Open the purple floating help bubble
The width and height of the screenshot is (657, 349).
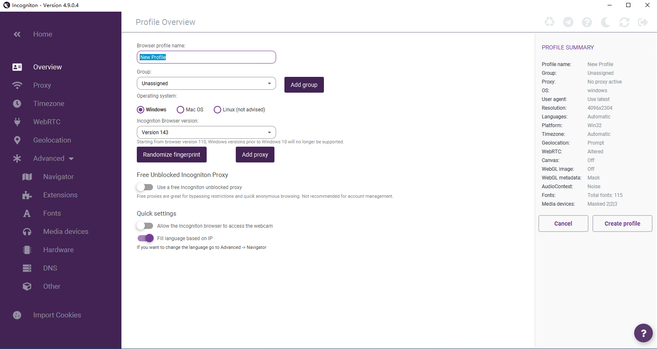click(643, 333)
